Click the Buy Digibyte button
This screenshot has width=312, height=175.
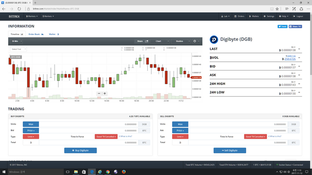[80, 150]
